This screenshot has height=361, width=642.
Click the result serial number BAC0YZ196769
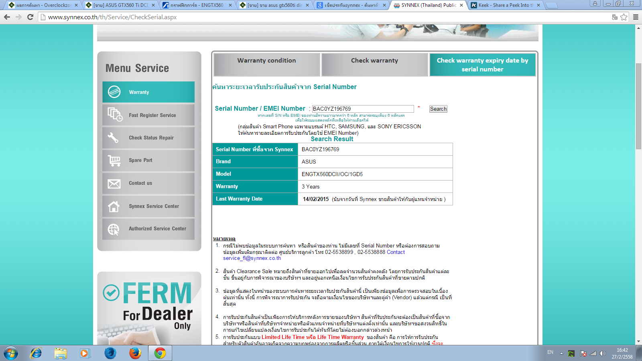pyautogui.click(x=320, y=149)
